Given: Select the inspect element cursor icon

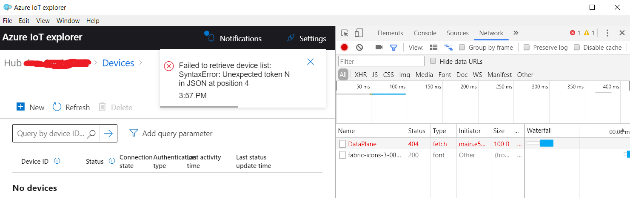Looking at the screenshot, I should pos(345,33).
